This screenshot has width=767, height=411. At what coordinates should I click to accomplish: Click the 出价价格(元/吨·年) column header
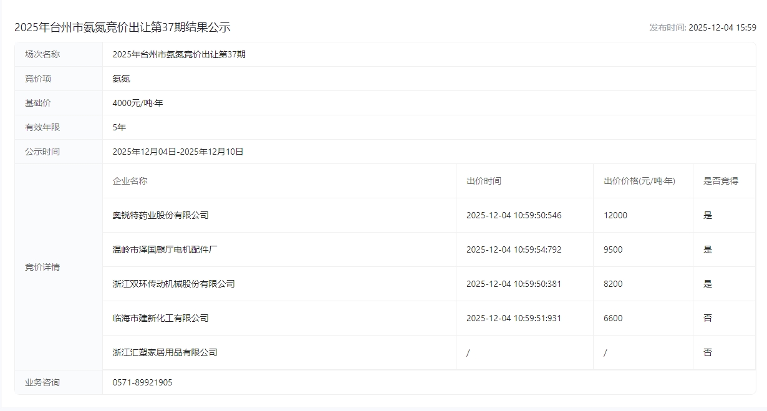point(639,181)
